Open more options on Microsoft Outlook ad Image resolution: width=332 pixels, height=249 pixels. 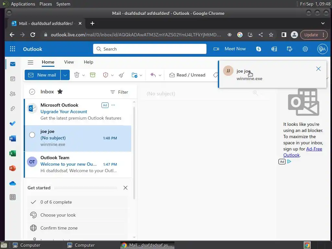click(113, 105)
